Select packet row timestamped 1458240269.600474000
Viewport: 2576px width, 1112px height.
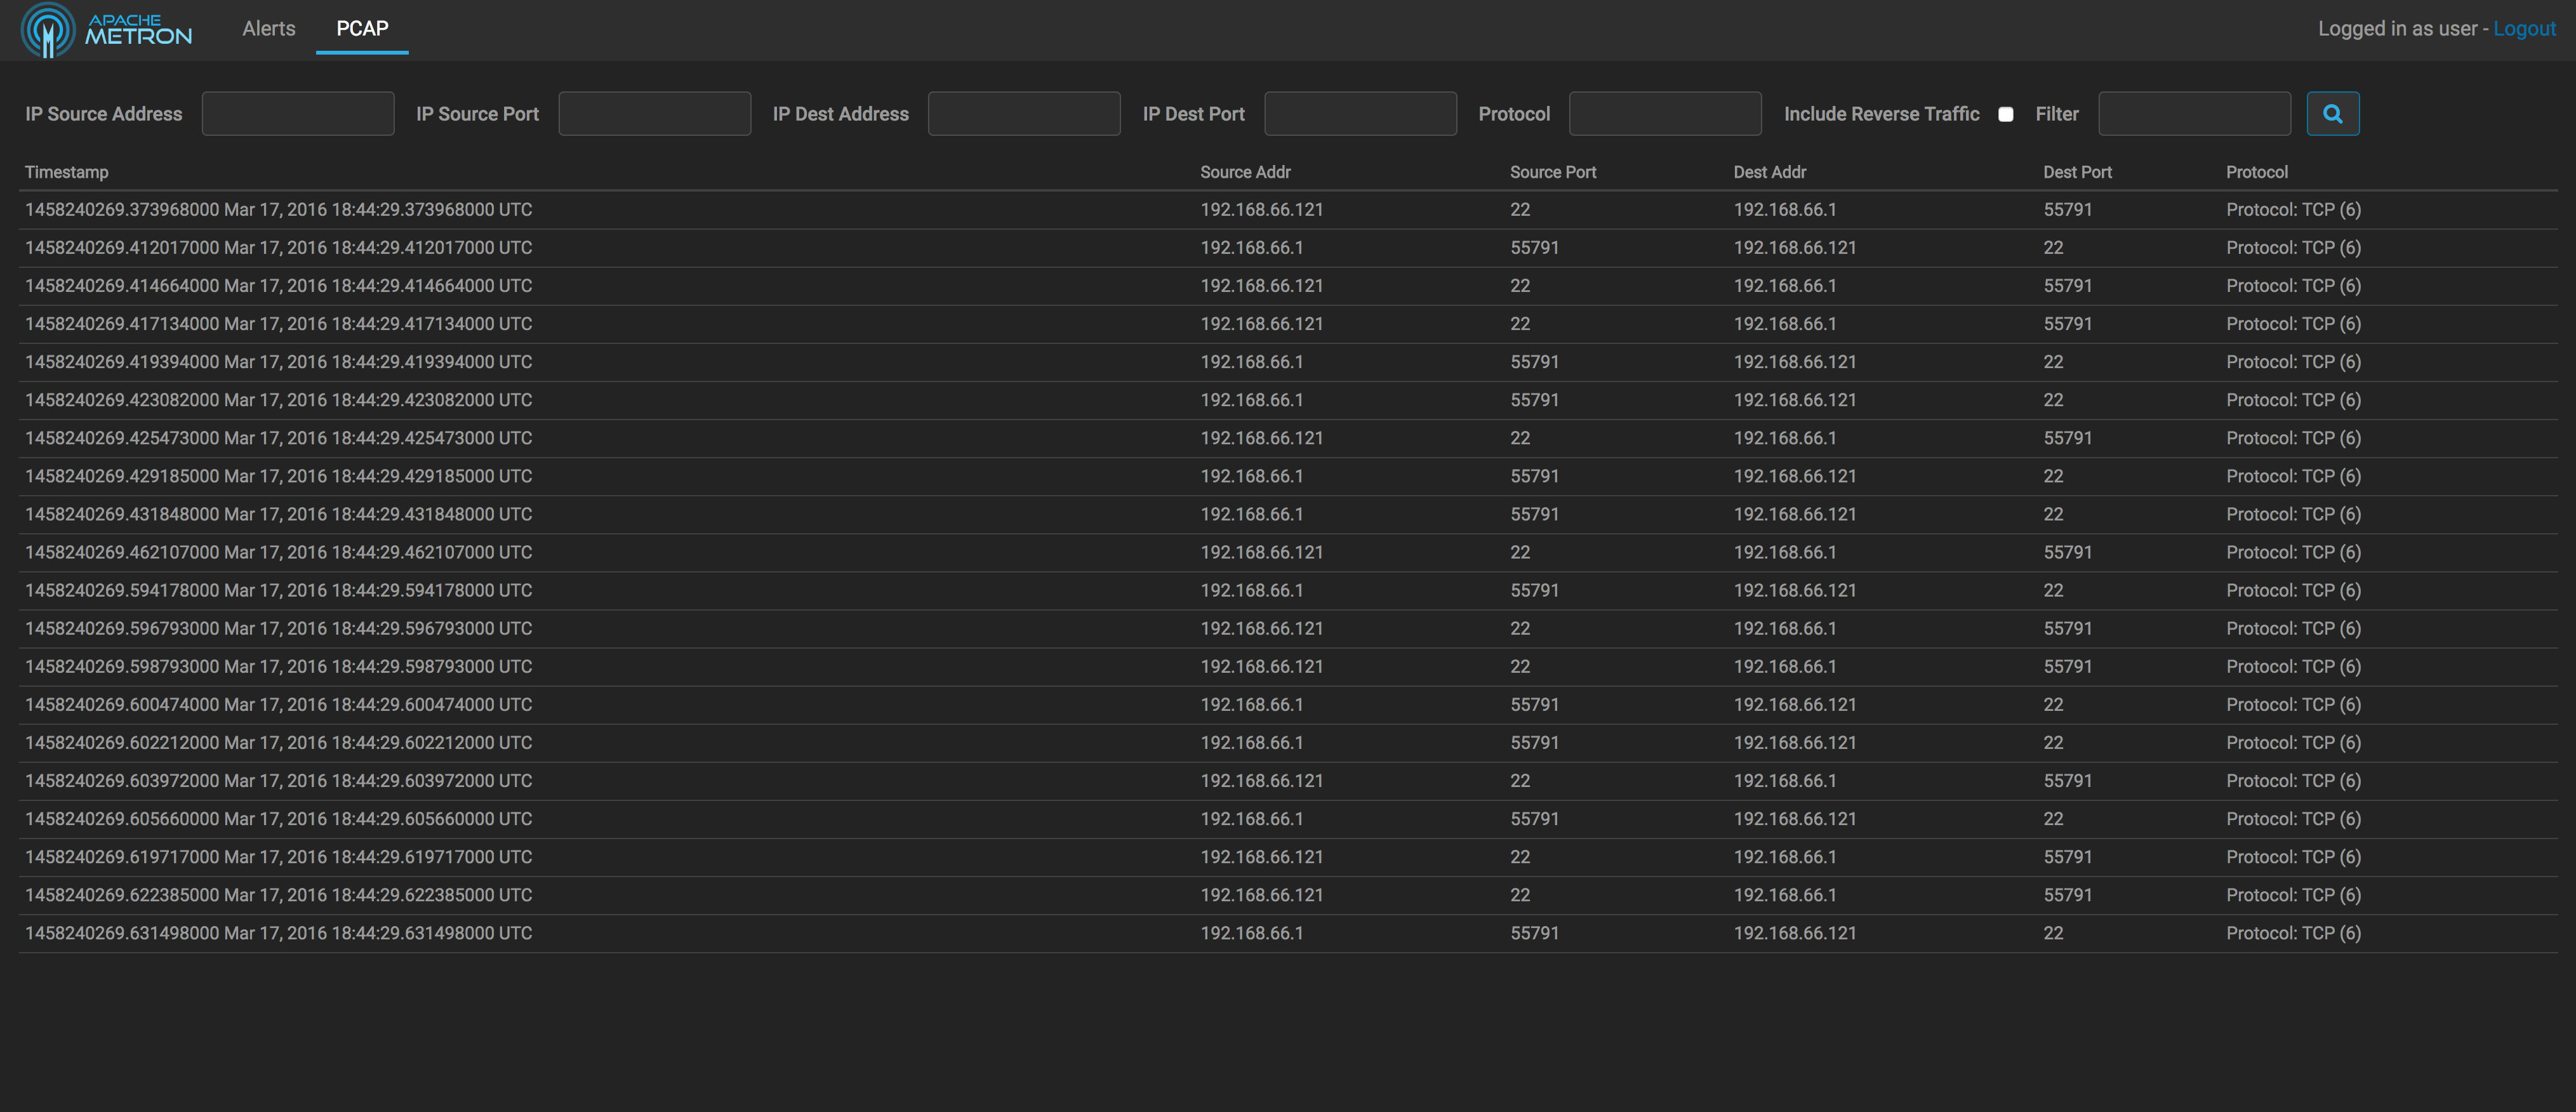[278, 705]
